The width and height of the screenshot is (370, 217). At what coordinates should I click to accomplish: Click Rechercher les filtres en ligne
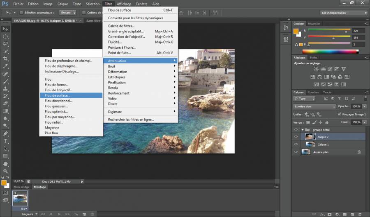[x=131, y=120]
